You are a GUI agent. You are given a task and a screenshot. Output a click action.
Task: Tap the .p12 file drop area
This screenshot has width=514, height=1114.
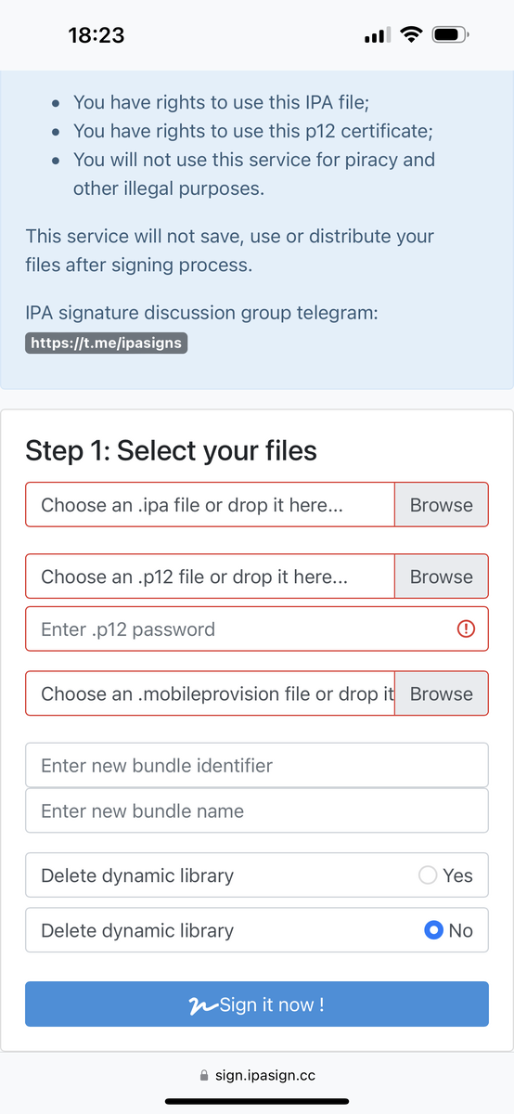pos(211,576)
